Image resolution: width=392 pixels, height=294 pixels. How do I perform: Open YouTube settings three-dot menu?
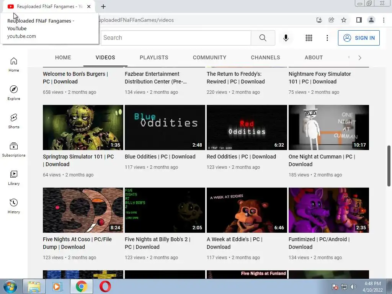(327, 38)
